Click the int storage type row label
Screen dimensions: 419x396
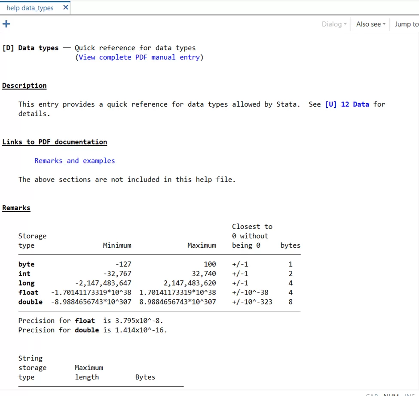(x=24, y=274)
